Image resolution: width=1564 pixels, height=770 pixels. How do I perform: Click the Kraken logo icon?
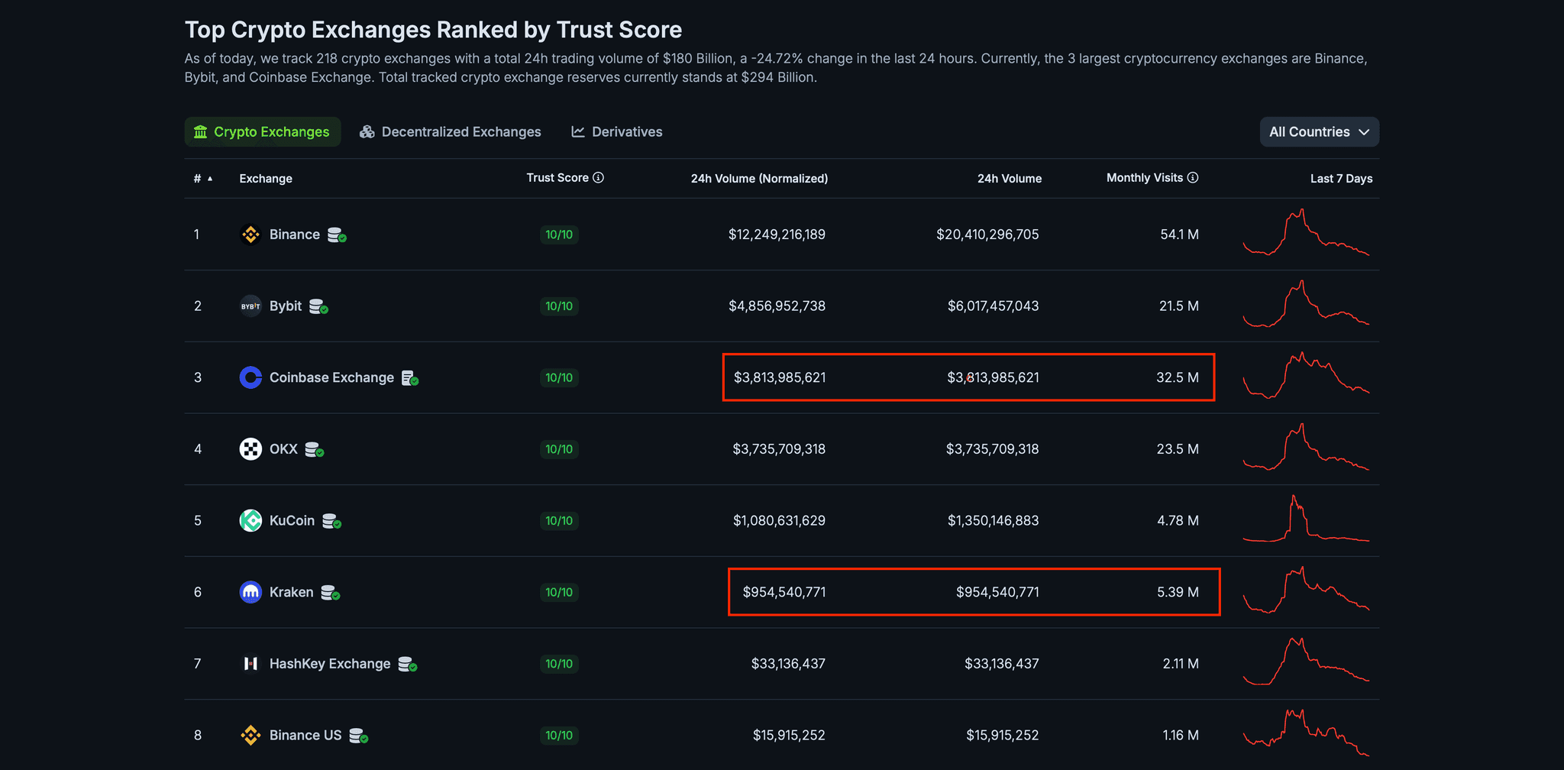[250, 592]
